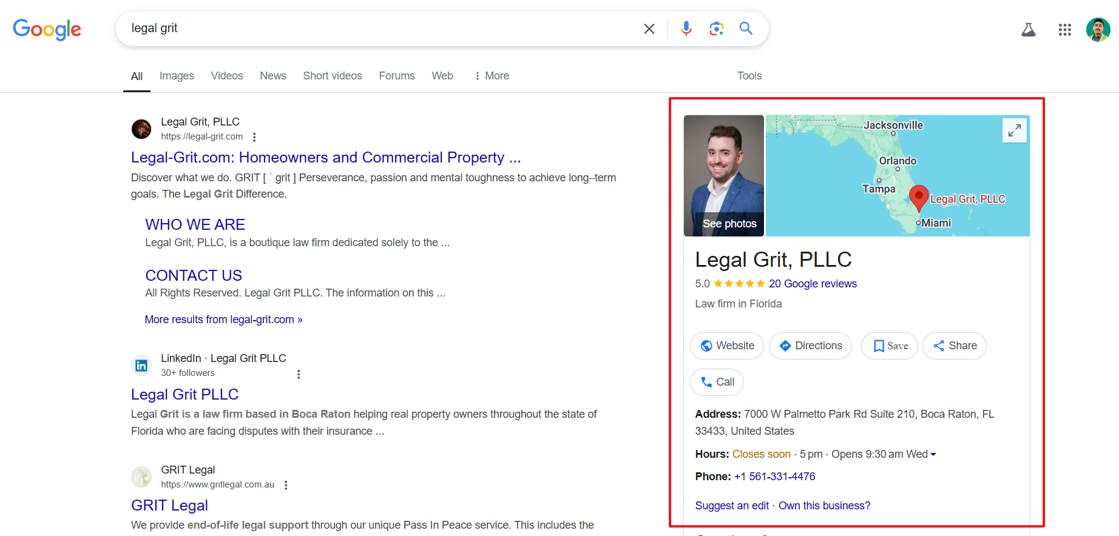
Task: Click the Legal Grit favicon
Action: tap(141, 129)
